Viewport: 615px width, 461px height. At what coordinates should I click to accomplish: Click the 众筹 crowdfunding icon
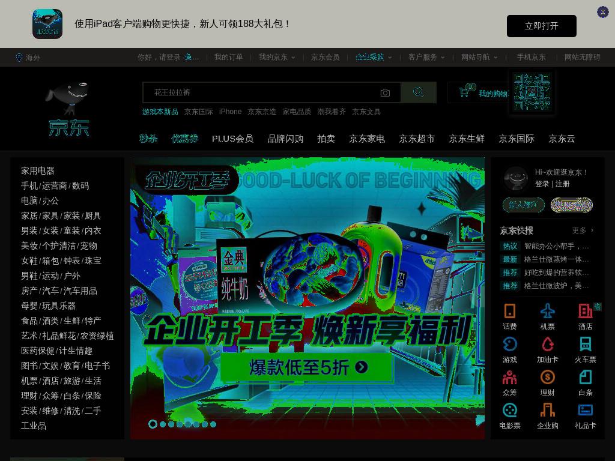509,378
